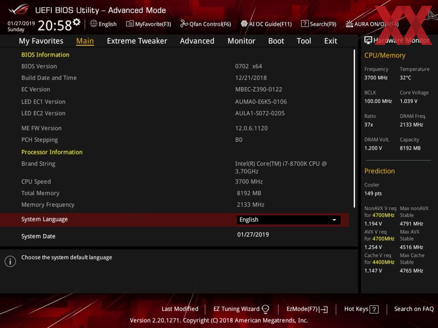Go to the Monitor tab
This screenshot has height=328, width=438.
(241, 41)
